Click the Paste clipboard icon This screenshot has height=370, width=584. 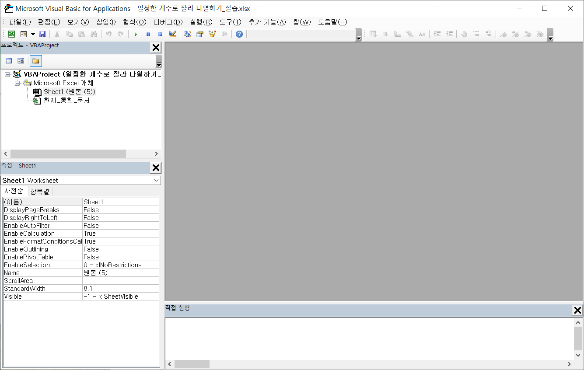[x=81, y=34]
